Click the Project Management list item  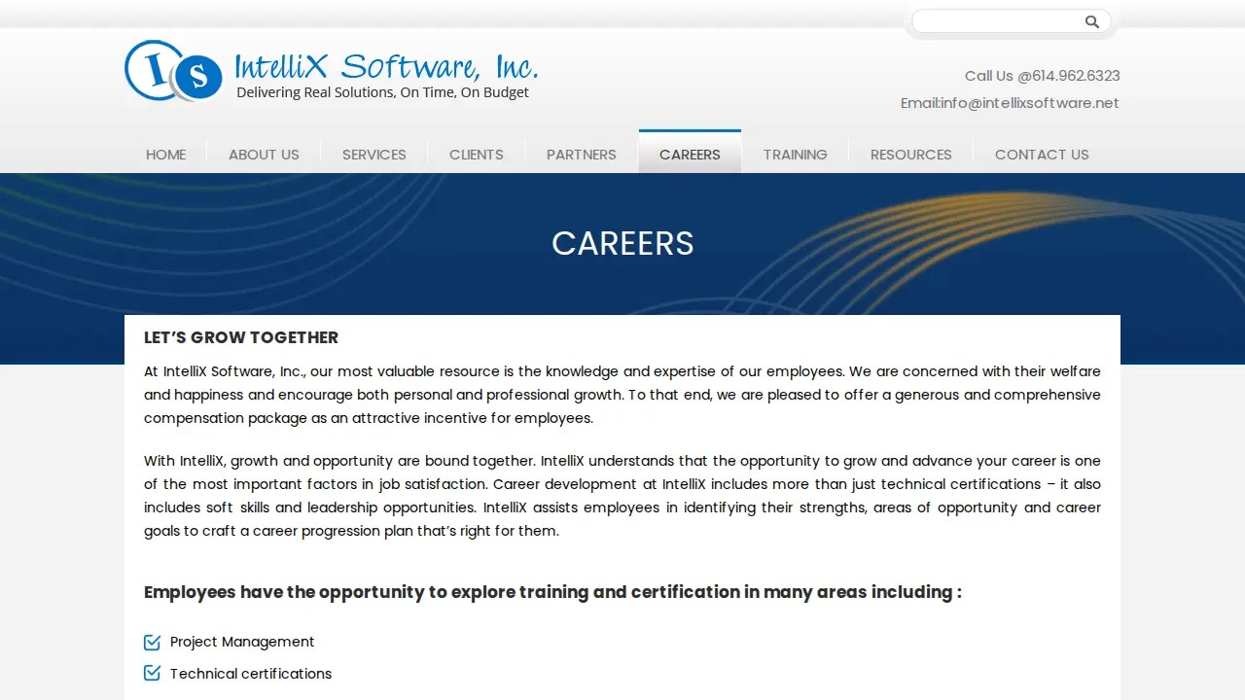242,642
